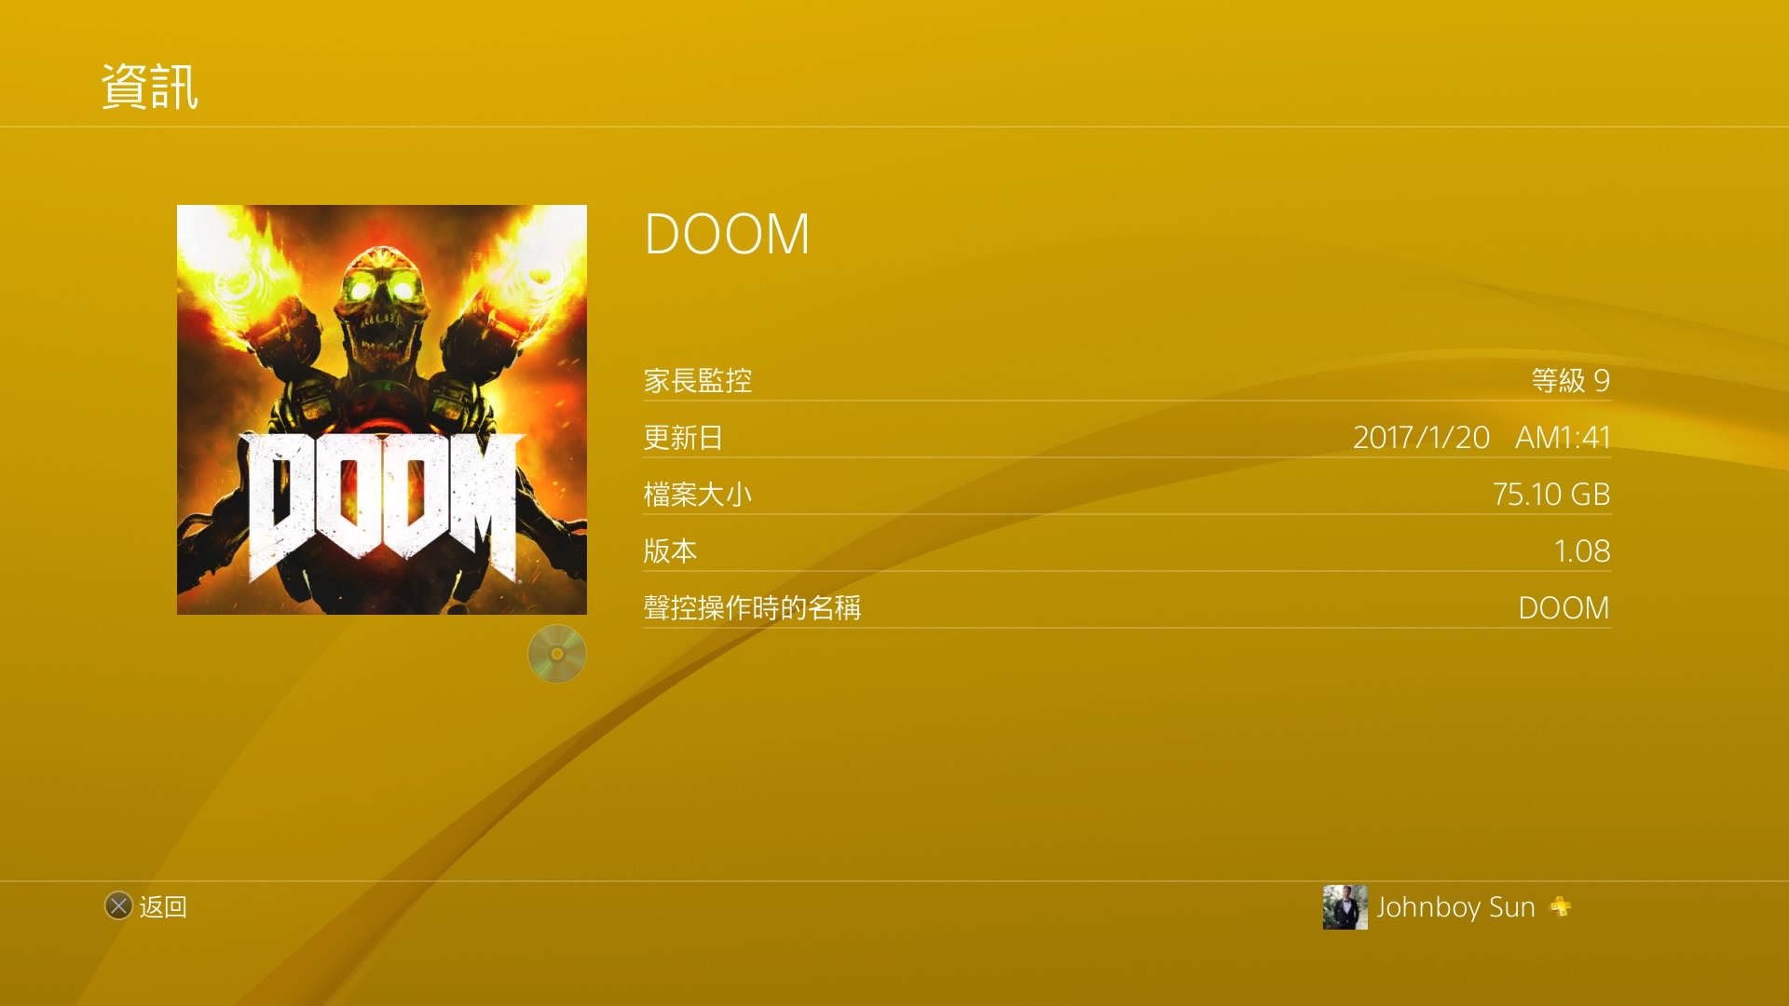Click the 75.10 GB size value

(1550, 494)
